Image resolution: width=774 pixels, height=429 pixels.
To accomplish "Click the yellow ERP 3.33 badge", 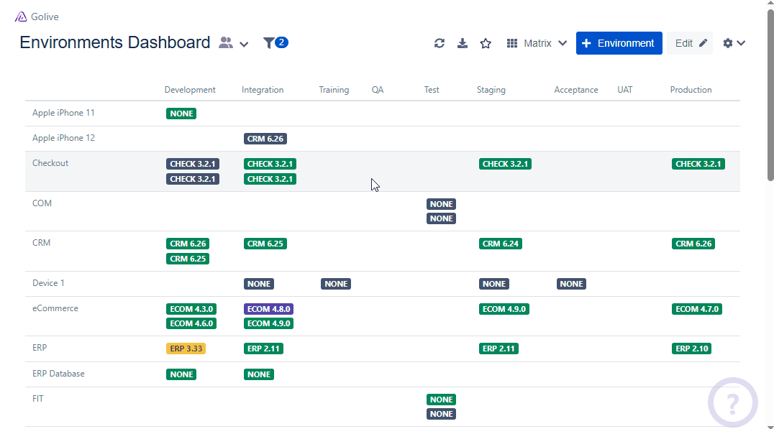I will pyautogui.click(x=186, y=349).
